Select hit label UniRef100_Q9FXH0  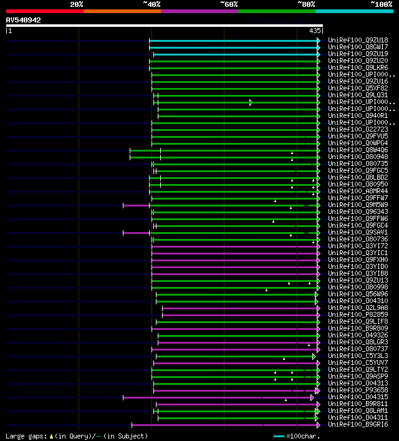click(x=358, y=259)
